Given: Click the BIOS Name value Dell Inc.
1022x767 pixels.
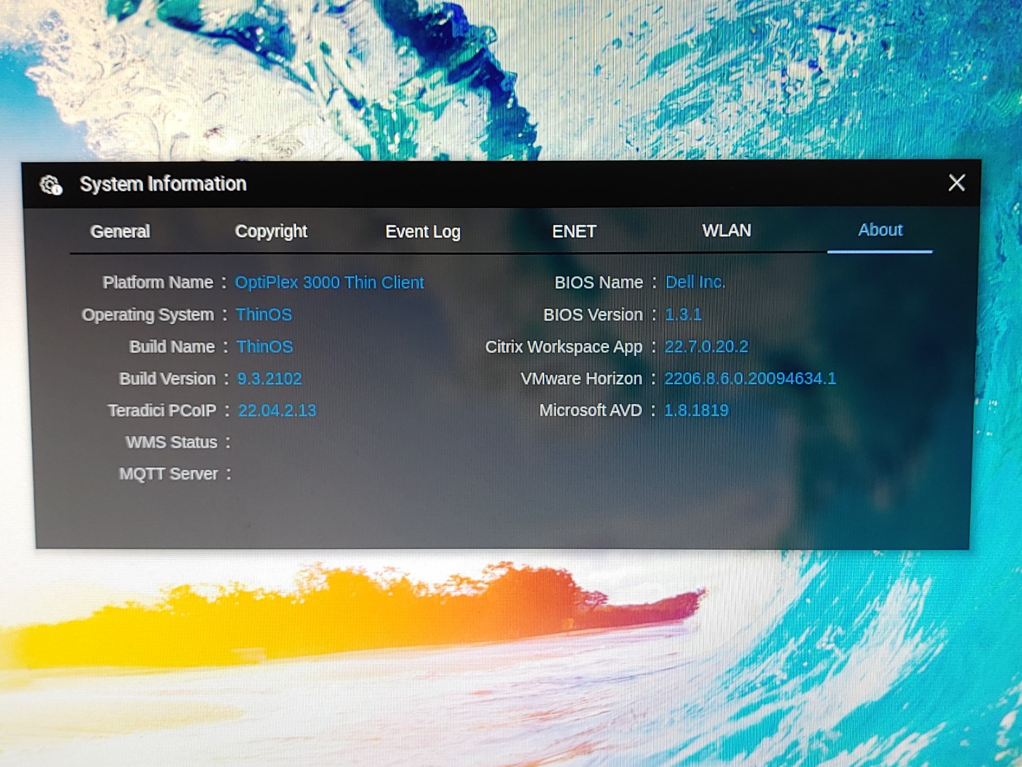Looking at the screenshot, I should click(695, 283).
